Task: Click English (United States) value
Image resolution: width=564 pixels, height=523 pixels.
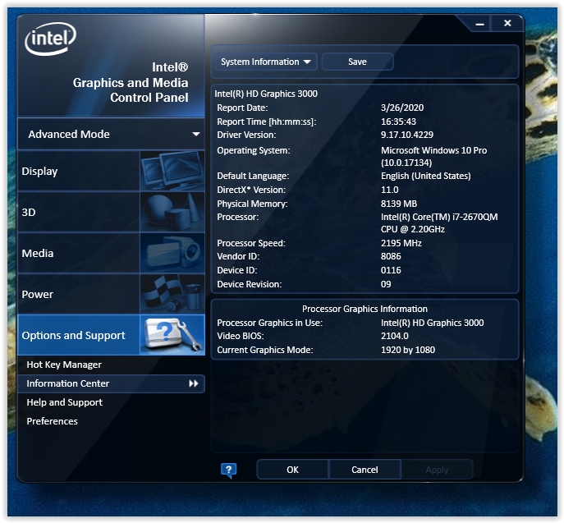Action: pyautogui.click(x=426, y=176)
